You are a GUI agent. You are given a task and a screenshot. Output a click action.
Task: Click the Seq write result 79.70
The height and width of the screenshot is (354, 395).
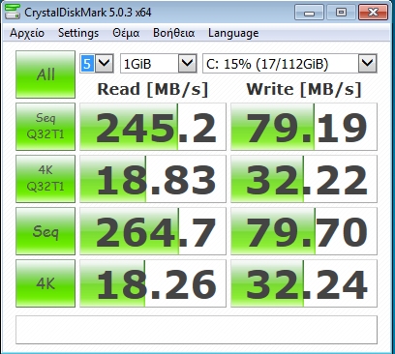[304, 231]
